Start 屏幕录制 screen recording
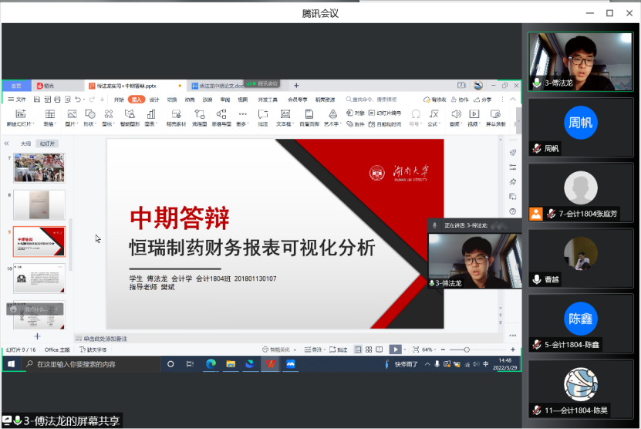The width and height of the screenshot is (641, 429). pyautogui.click(x=495, y=114)
